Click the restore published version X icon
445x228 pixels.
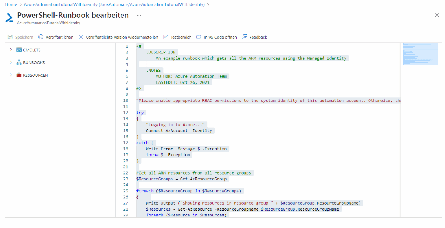pyautogui.click(x=81, y=37)
